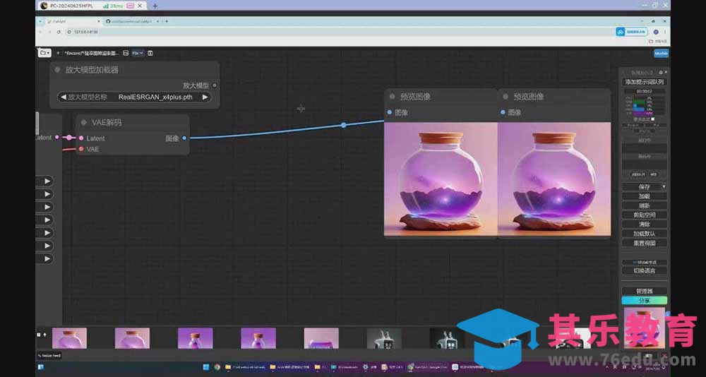This screenshot has height=377, width=706.
Task: Click 图像 input socket on first 预览图像 node
Action: 390,112
